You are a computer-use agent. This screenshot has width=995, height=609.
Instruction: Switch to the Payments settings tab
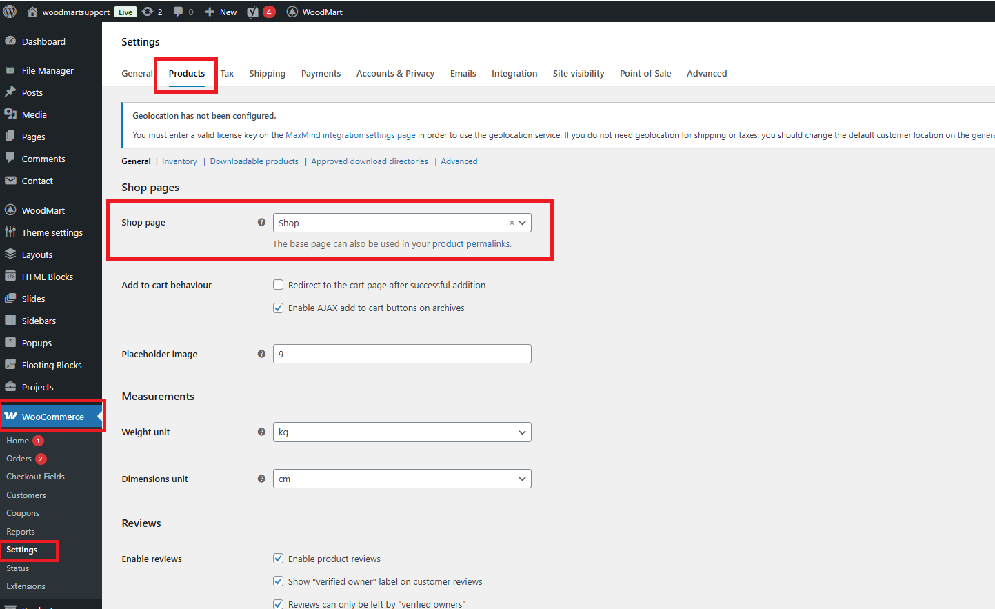[x=321, y=73]
